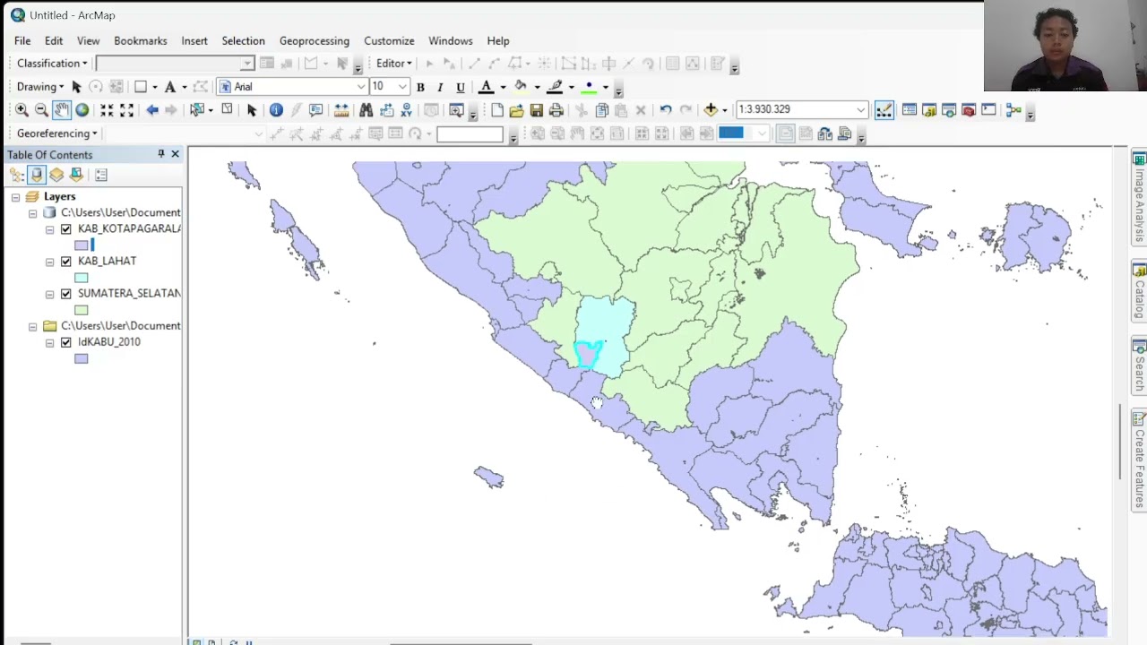Open the File menu
The height and width of the screenshot is (645, 1147).
tap(22, 41)
